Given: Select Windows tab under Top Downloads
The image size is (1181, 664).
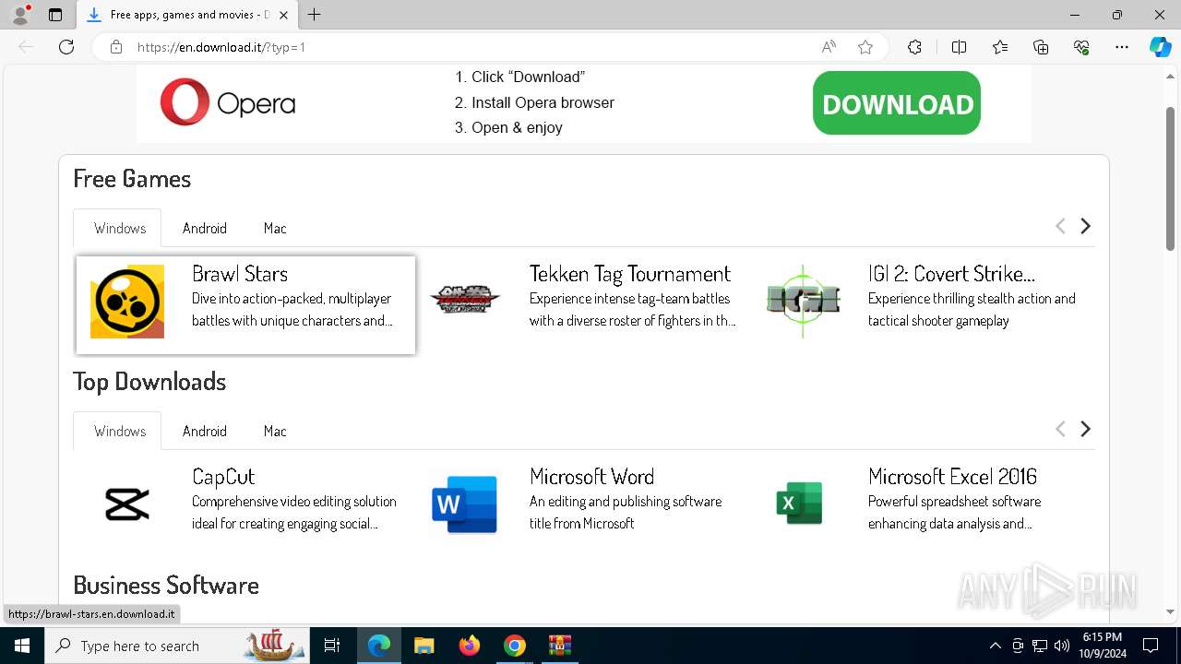Looking at the screenshot, I should 119,431.
